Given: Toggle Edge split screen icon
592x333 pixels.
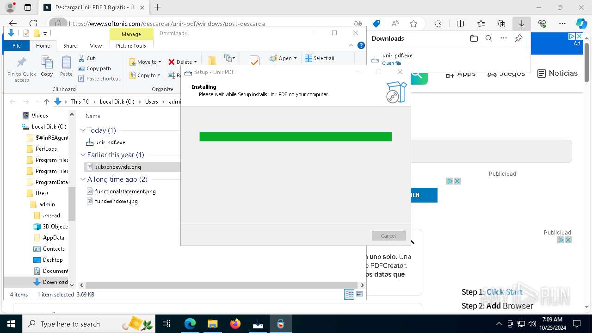Looking at the screenshot, I should click(460, 24).
